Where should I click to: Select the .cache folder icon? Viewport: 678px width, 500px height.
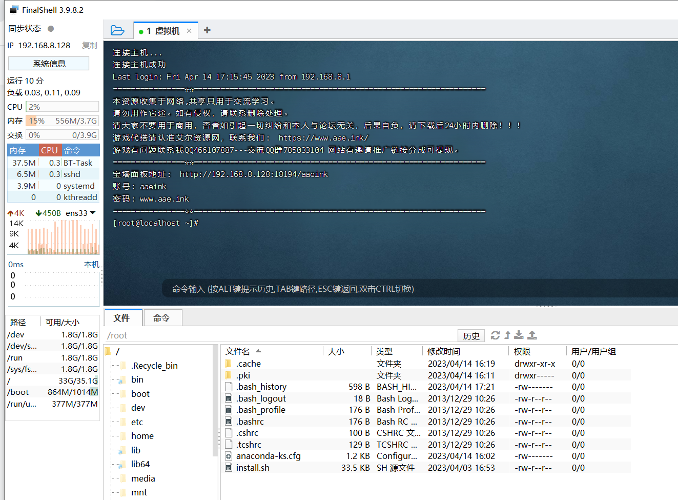click(x=229, y=363)
